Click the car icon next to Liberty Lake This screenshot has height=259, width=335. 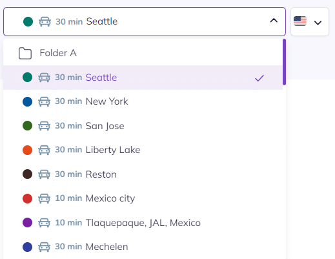tap(45, 150)
